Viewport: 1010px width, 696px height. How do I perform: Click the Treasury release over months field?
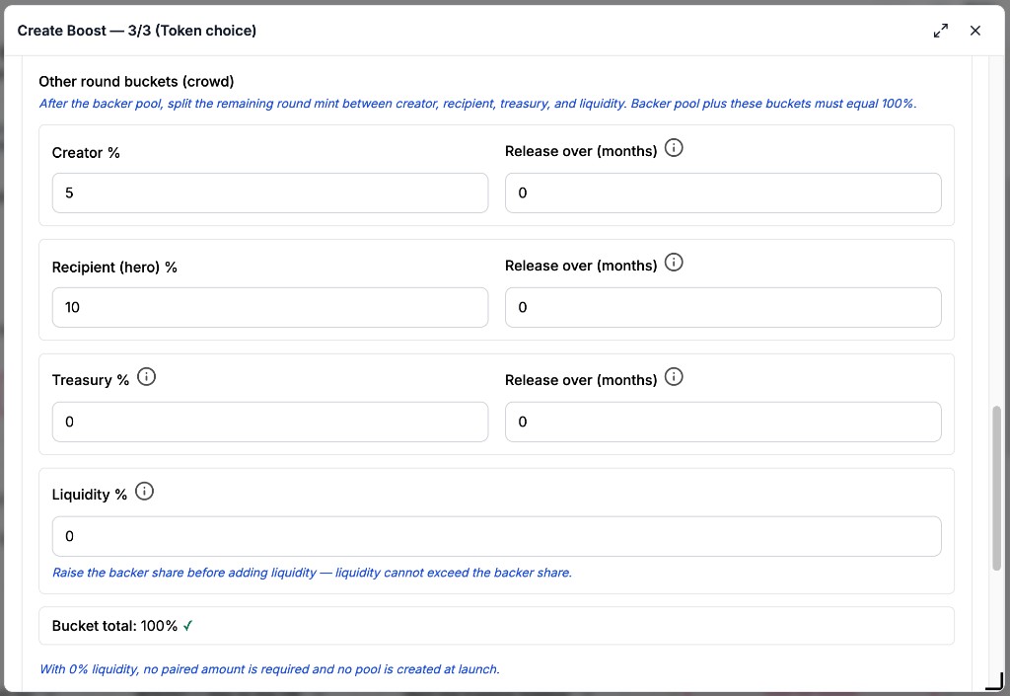pos(723,423)
